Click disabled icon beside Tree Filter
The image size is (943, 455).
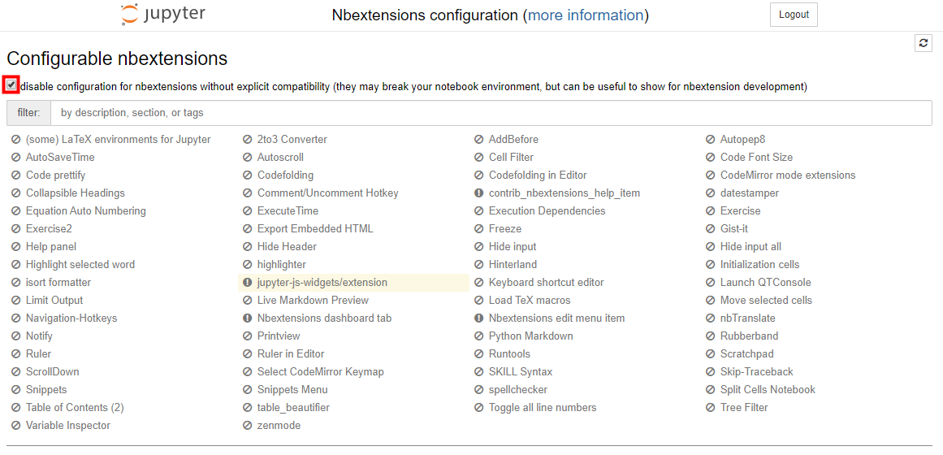(710, 408)
